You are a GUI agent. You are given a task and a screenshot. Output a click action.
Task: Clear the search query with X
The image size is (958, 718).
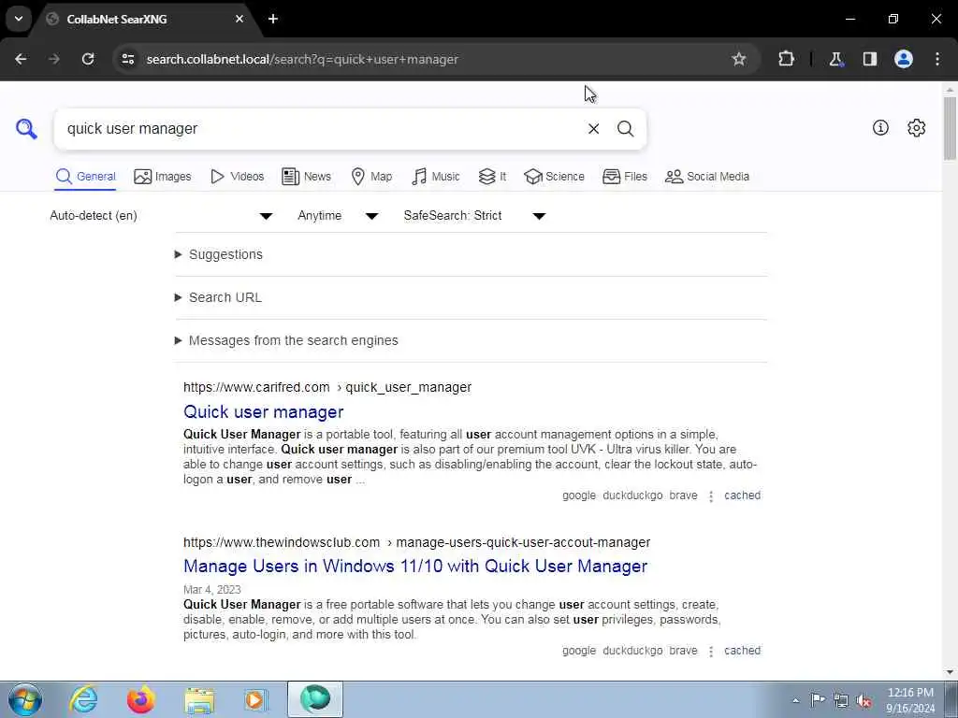[593, 129]
